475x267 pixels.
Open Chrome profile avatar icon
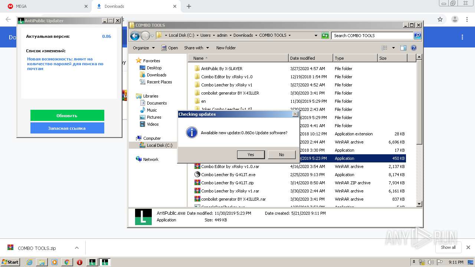pyautogui.click(x=455, y=19)
